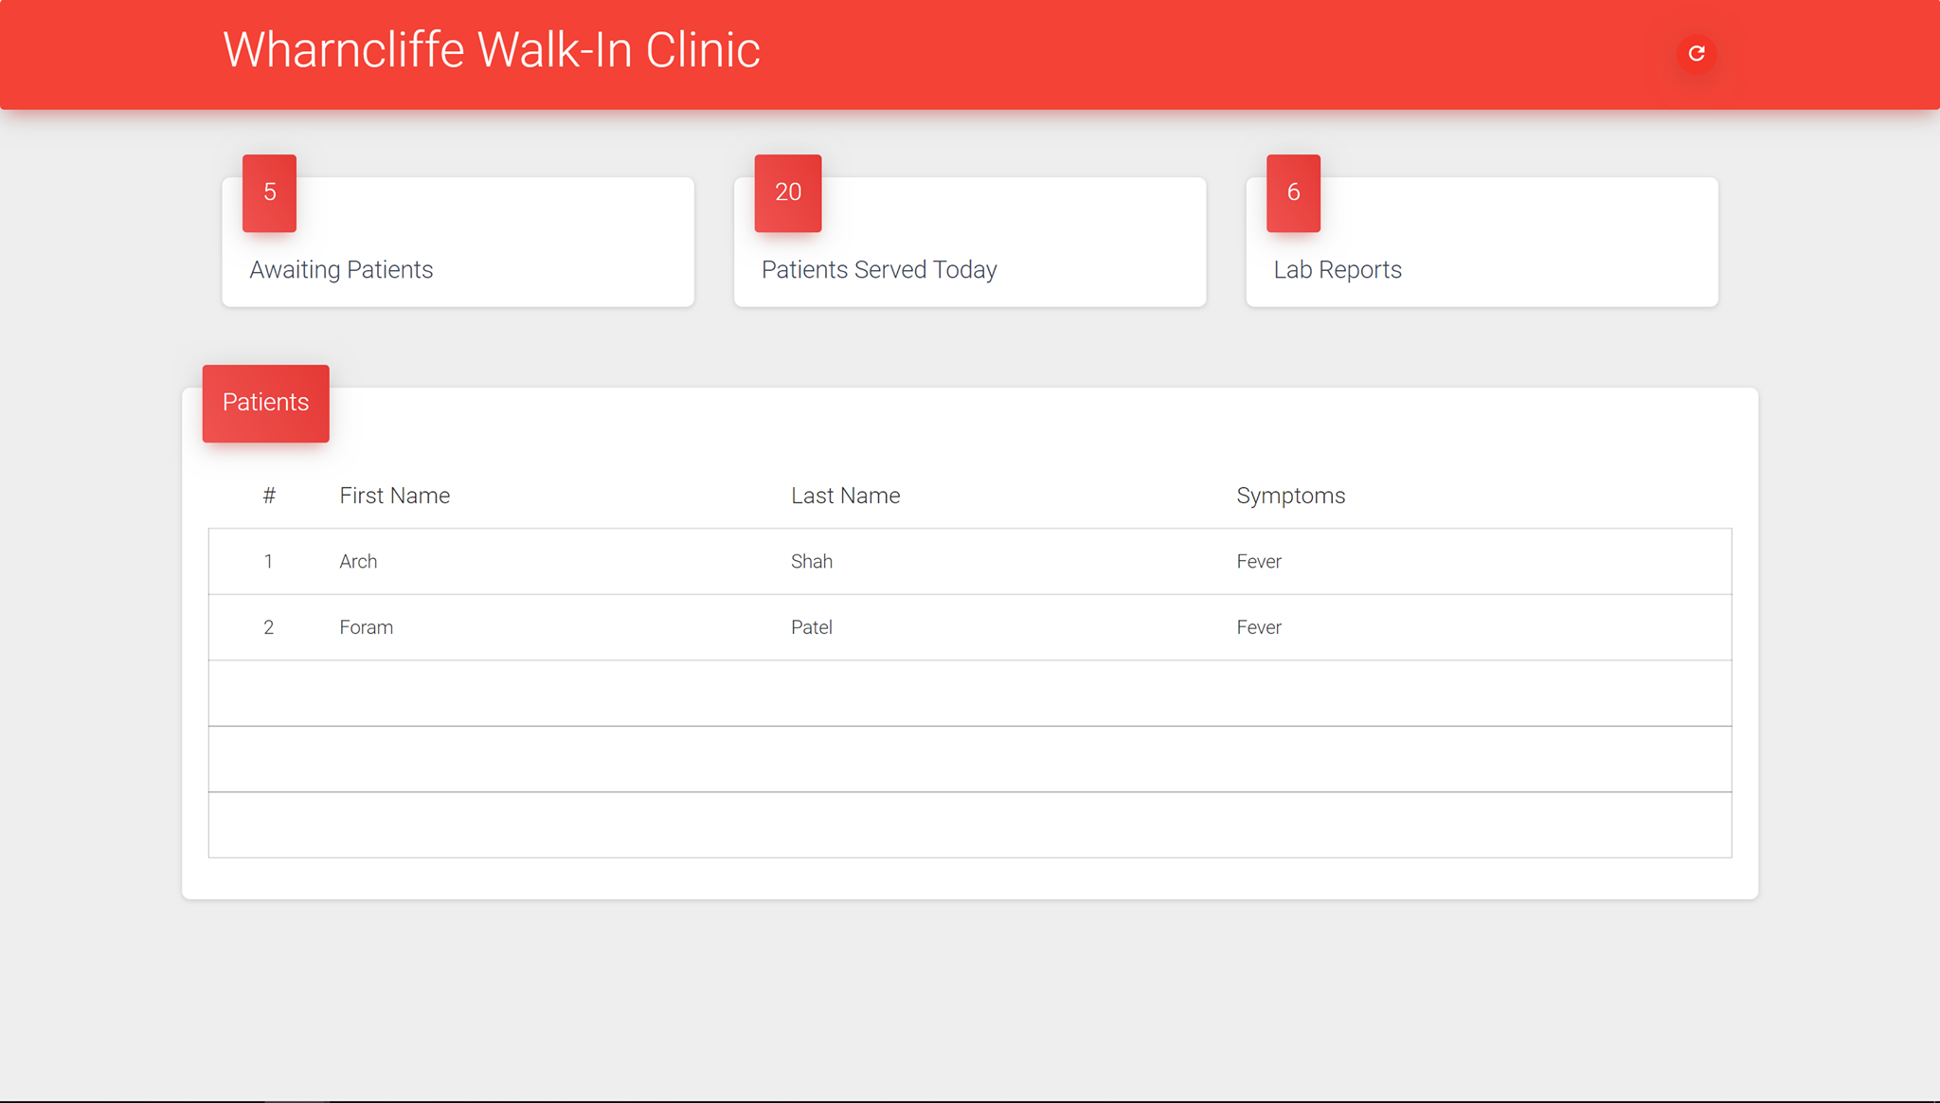
Task: Click the Symptoms column header
Action: point(1290,496)
